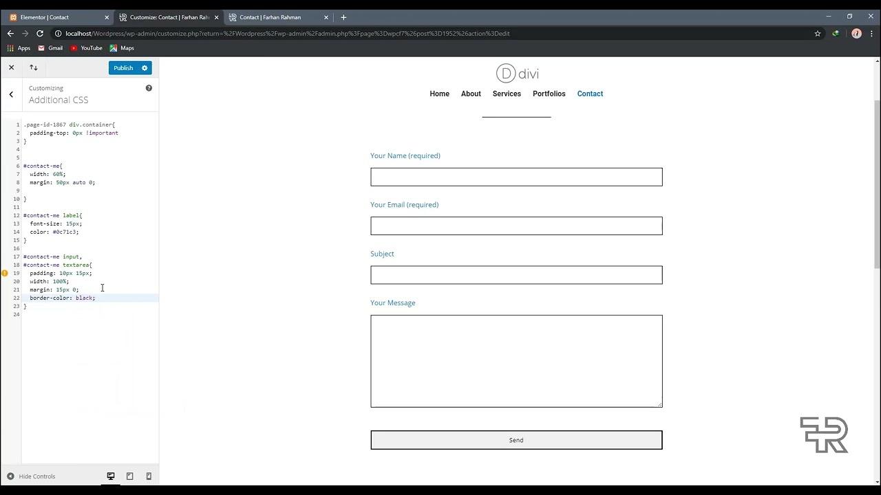
Task: Click the warning marker on line 19
Action: pos(5,273)
